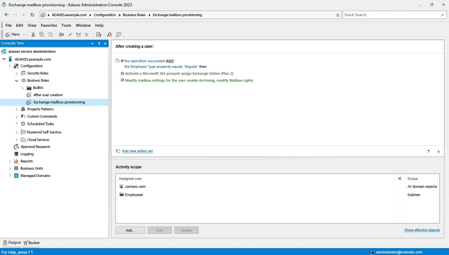Expand the Scheduled Tasks node

pos(17,124)
